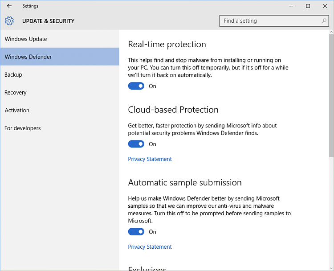Click the partially visible Exclusions heading

(x=147, y=268)
